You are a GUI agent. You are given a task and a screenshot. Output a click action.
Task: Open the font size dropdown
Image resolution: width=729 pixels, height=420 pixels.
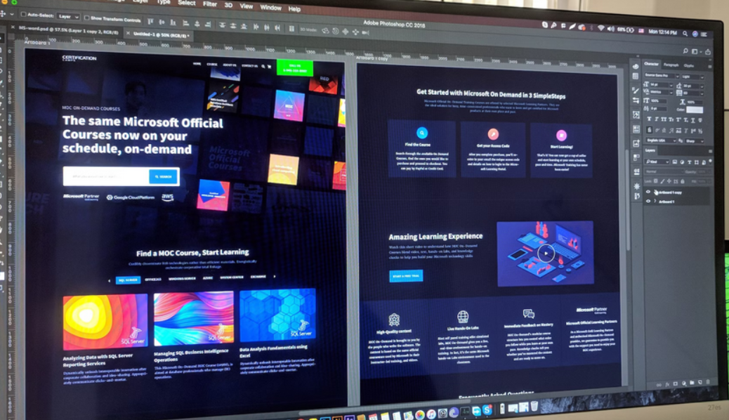pyautogui.click(x=661, y=85)
